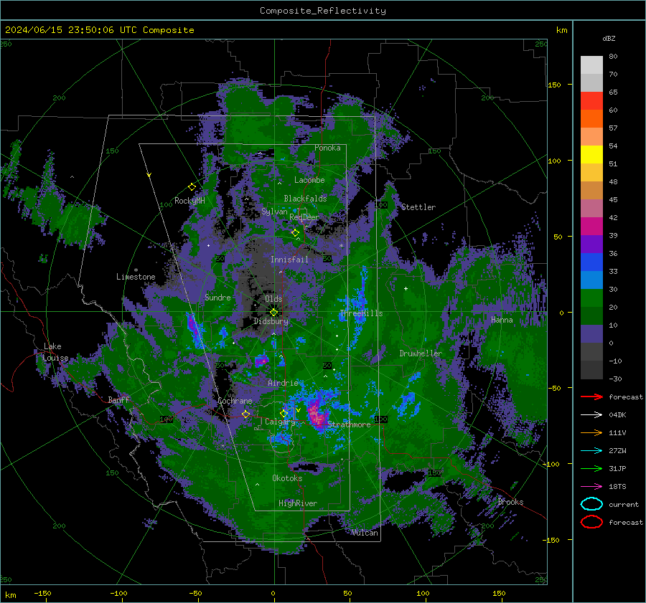Click the yellow 51–54 dBZ color swatch
Image resolution: width=646 pixels, height=603 pixels.
[x=591, y=155]
